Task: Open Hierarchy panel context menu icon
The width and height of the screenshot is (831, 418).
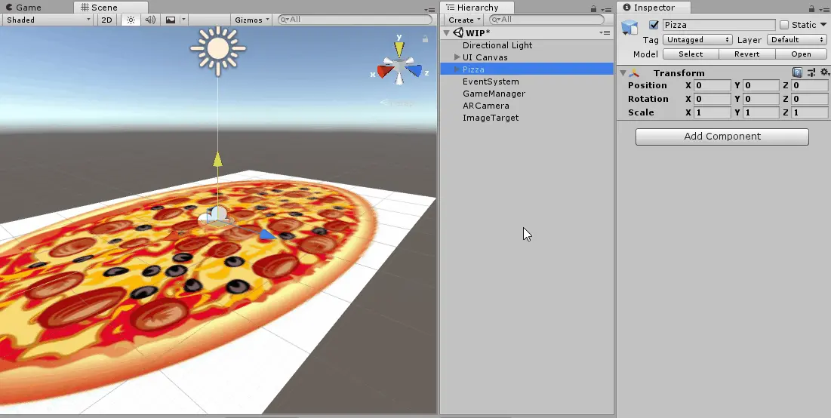Action: (606, 10)
